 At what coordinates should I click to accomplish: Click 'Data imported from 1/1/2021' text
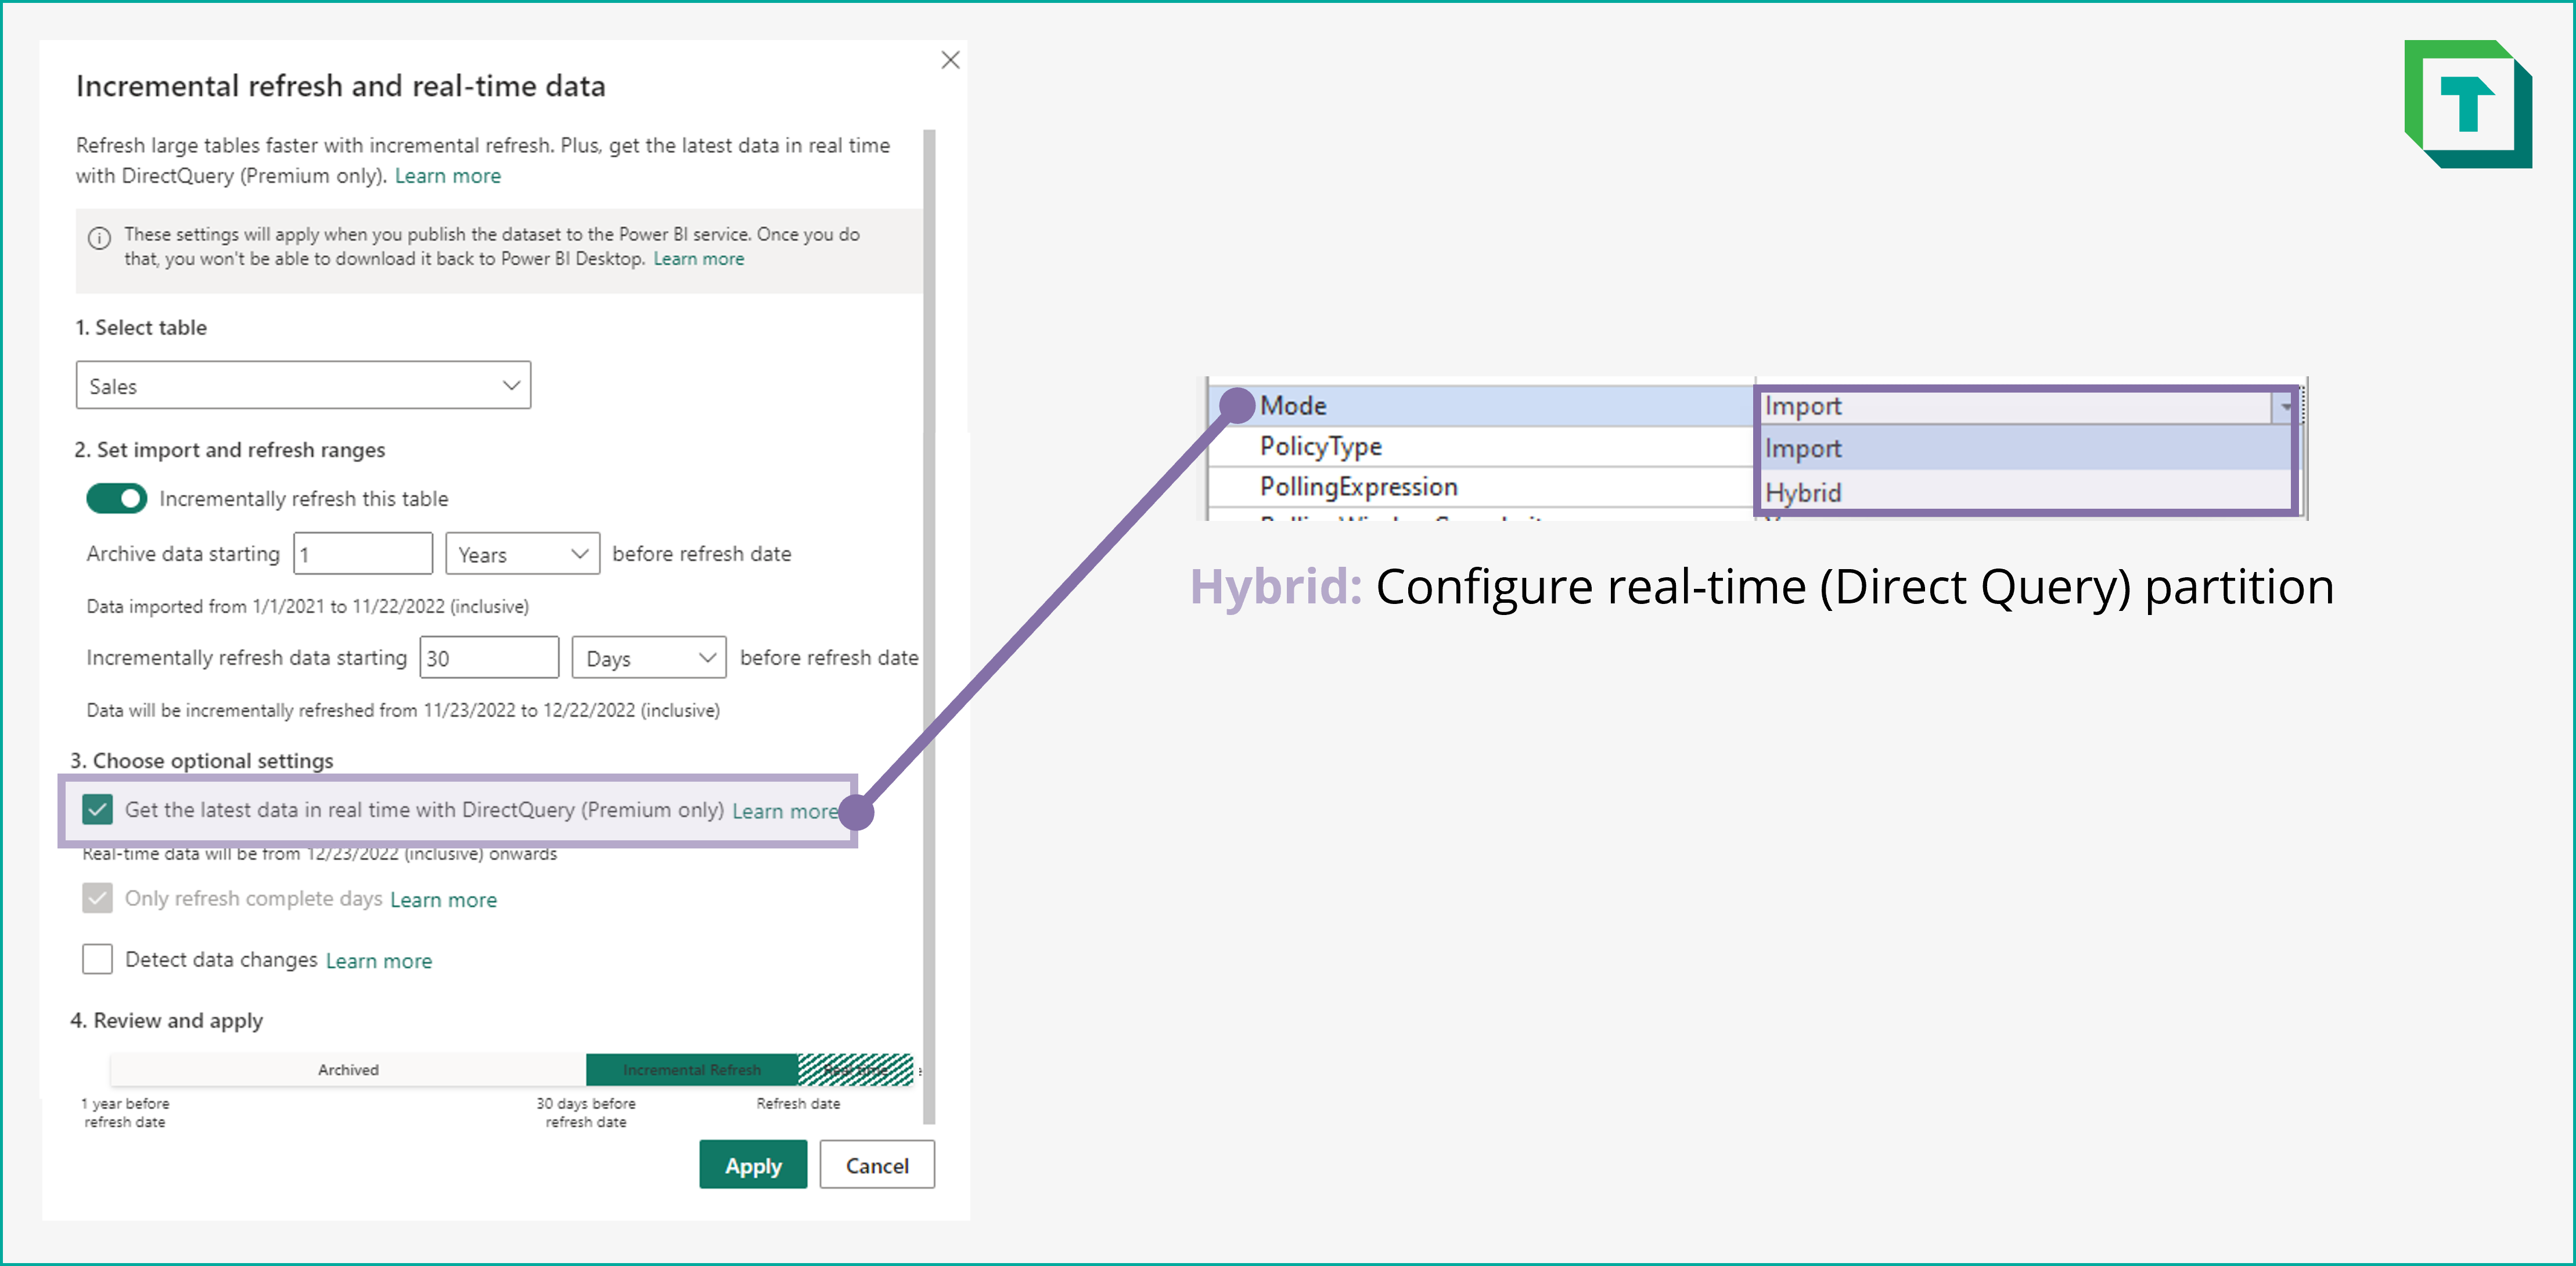tap(308, 607)
